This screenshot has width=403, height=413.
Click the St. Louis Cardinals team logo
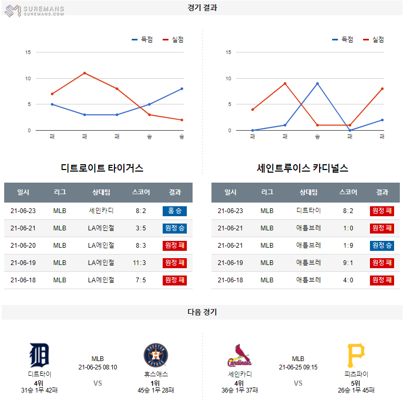tap(239, 355)
